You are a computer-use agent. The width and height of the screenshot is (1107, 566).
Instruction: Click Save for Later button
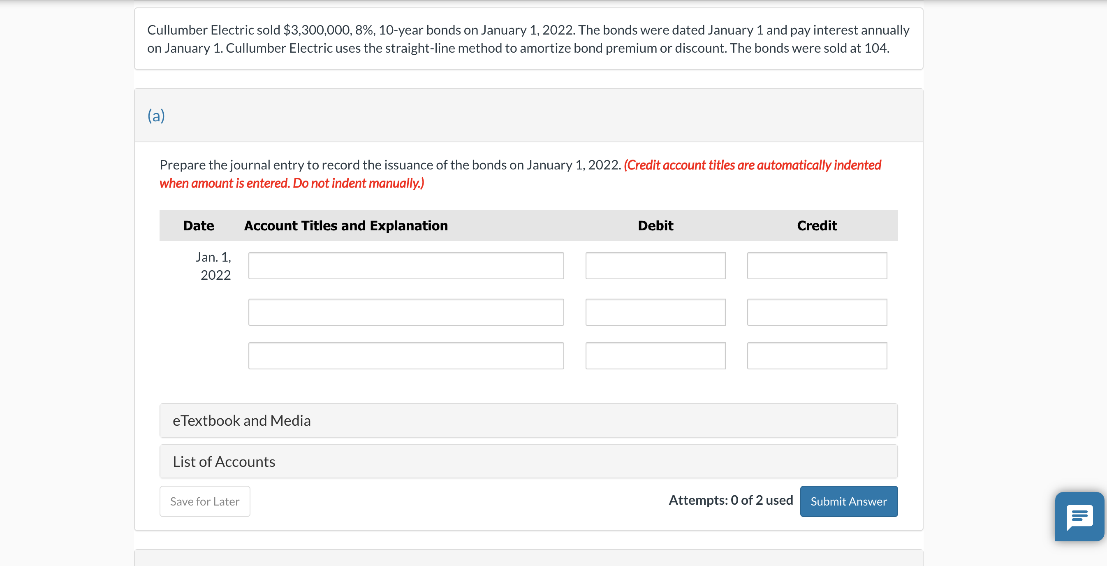tap(205, 501)
